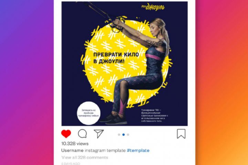Share post with paper plane icon
The width and height of the screenshot is (248, 165).
click(99, 134)
